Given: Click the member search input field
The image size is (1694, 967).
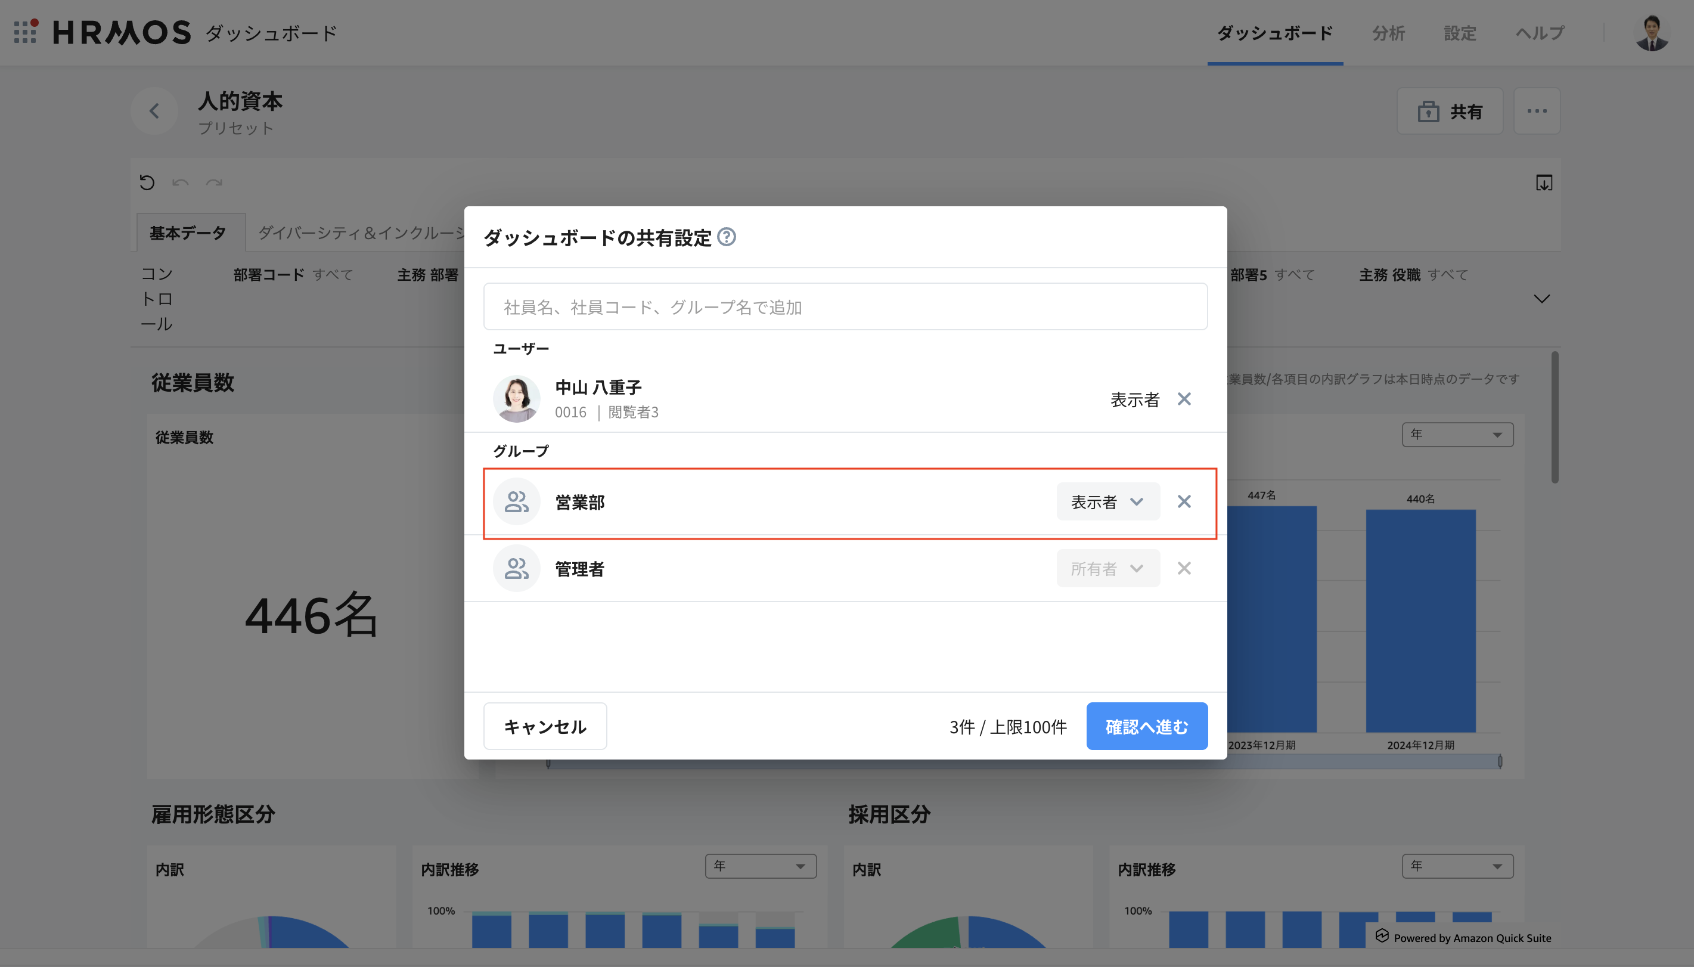Looking at the screenshot, I should 845,307.
